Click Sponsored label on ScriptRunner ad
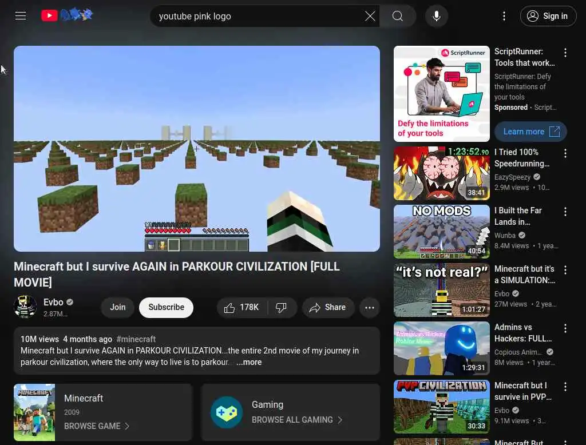The height and width of the screenshot is (445, 586). coord(511,107)
